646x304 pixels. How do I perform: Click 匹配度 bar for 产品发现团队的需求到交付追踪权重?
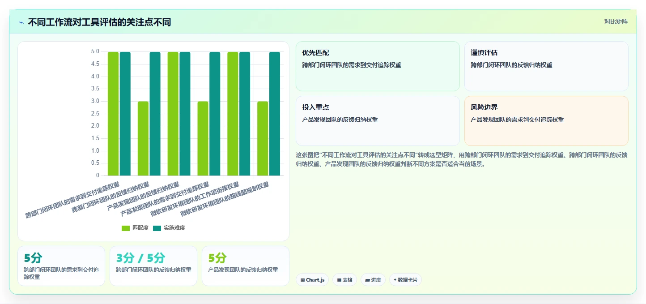coord(203,138)
